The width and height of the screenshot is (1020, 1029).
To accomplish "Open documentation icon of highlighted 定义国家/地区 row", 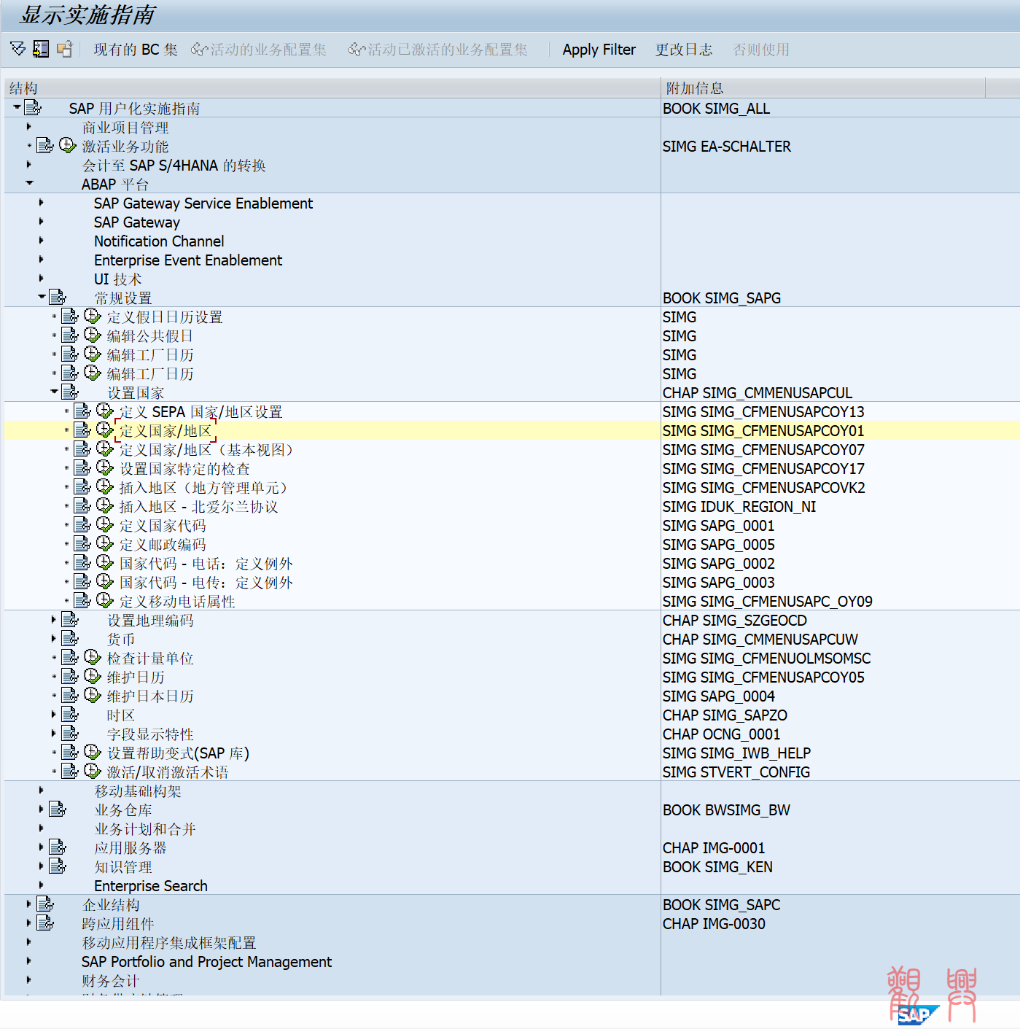I will pos(82,430).
